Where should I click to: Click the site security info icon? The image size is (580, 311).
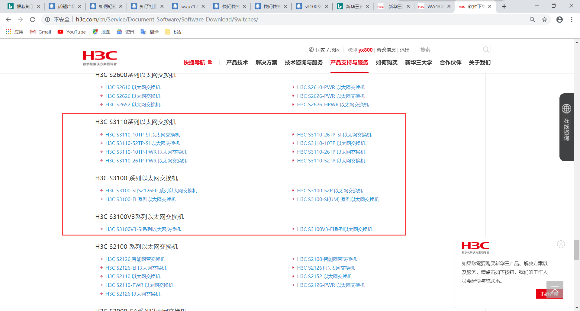pos(47,20)
